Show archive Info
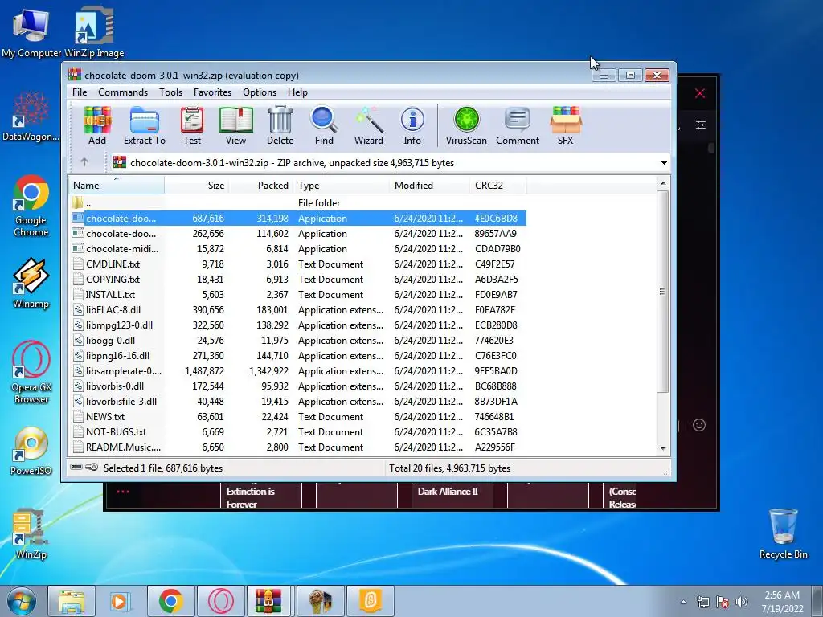Viewport: 823px width, 617px height. point(412,126)
